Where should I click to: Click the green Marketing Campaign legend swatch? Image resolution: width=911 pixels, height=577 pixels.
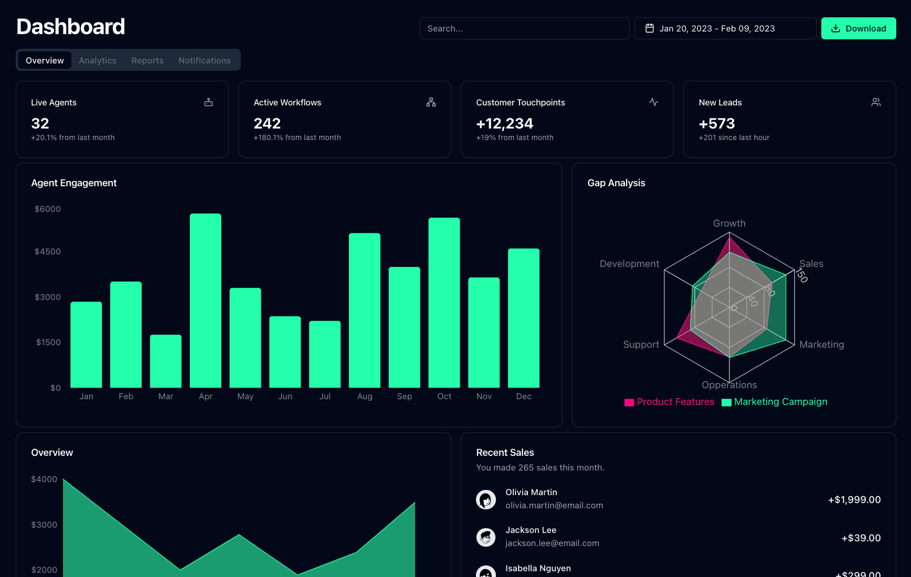726,402
